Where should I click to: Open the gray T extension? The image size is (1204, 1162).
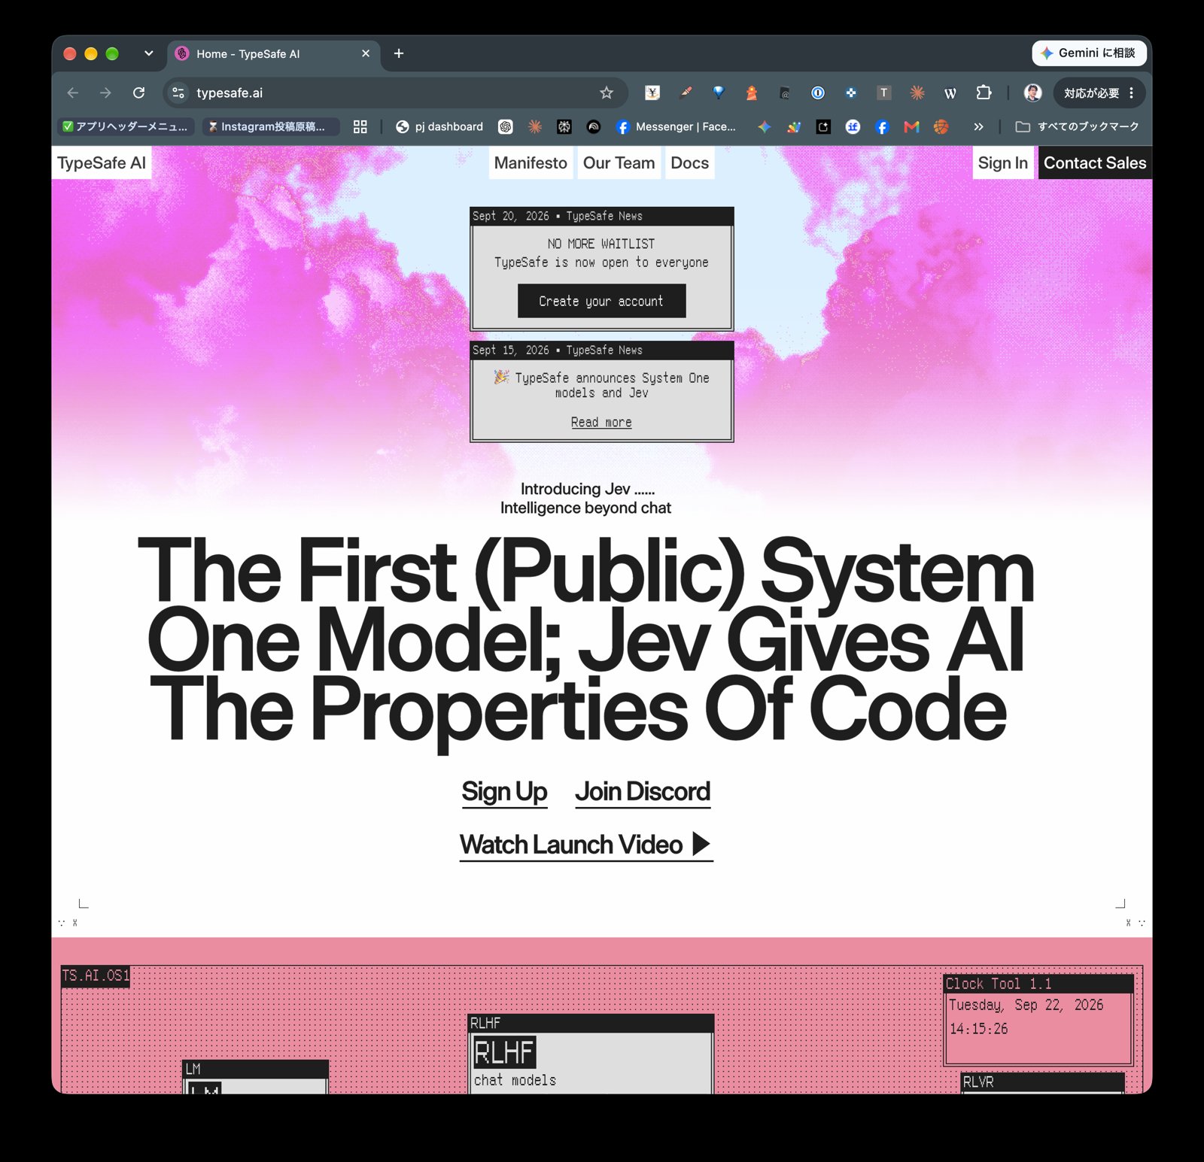pos(884,93)
